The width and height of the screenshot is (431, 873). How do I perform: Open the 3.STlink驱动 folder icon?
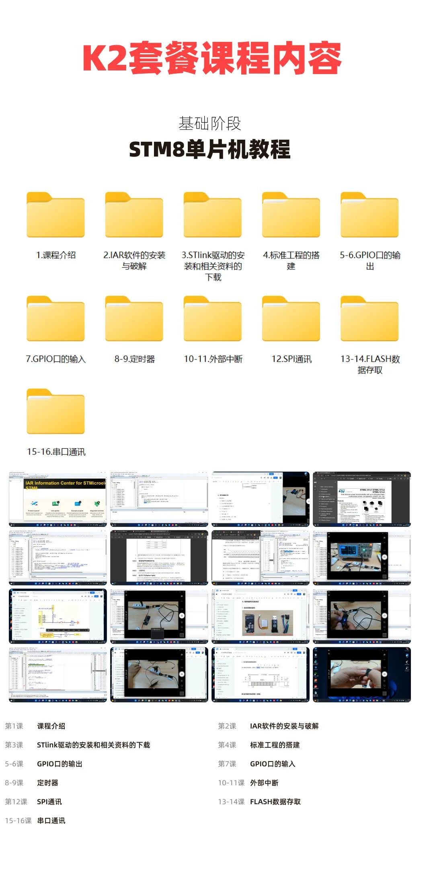pos(212,215)
